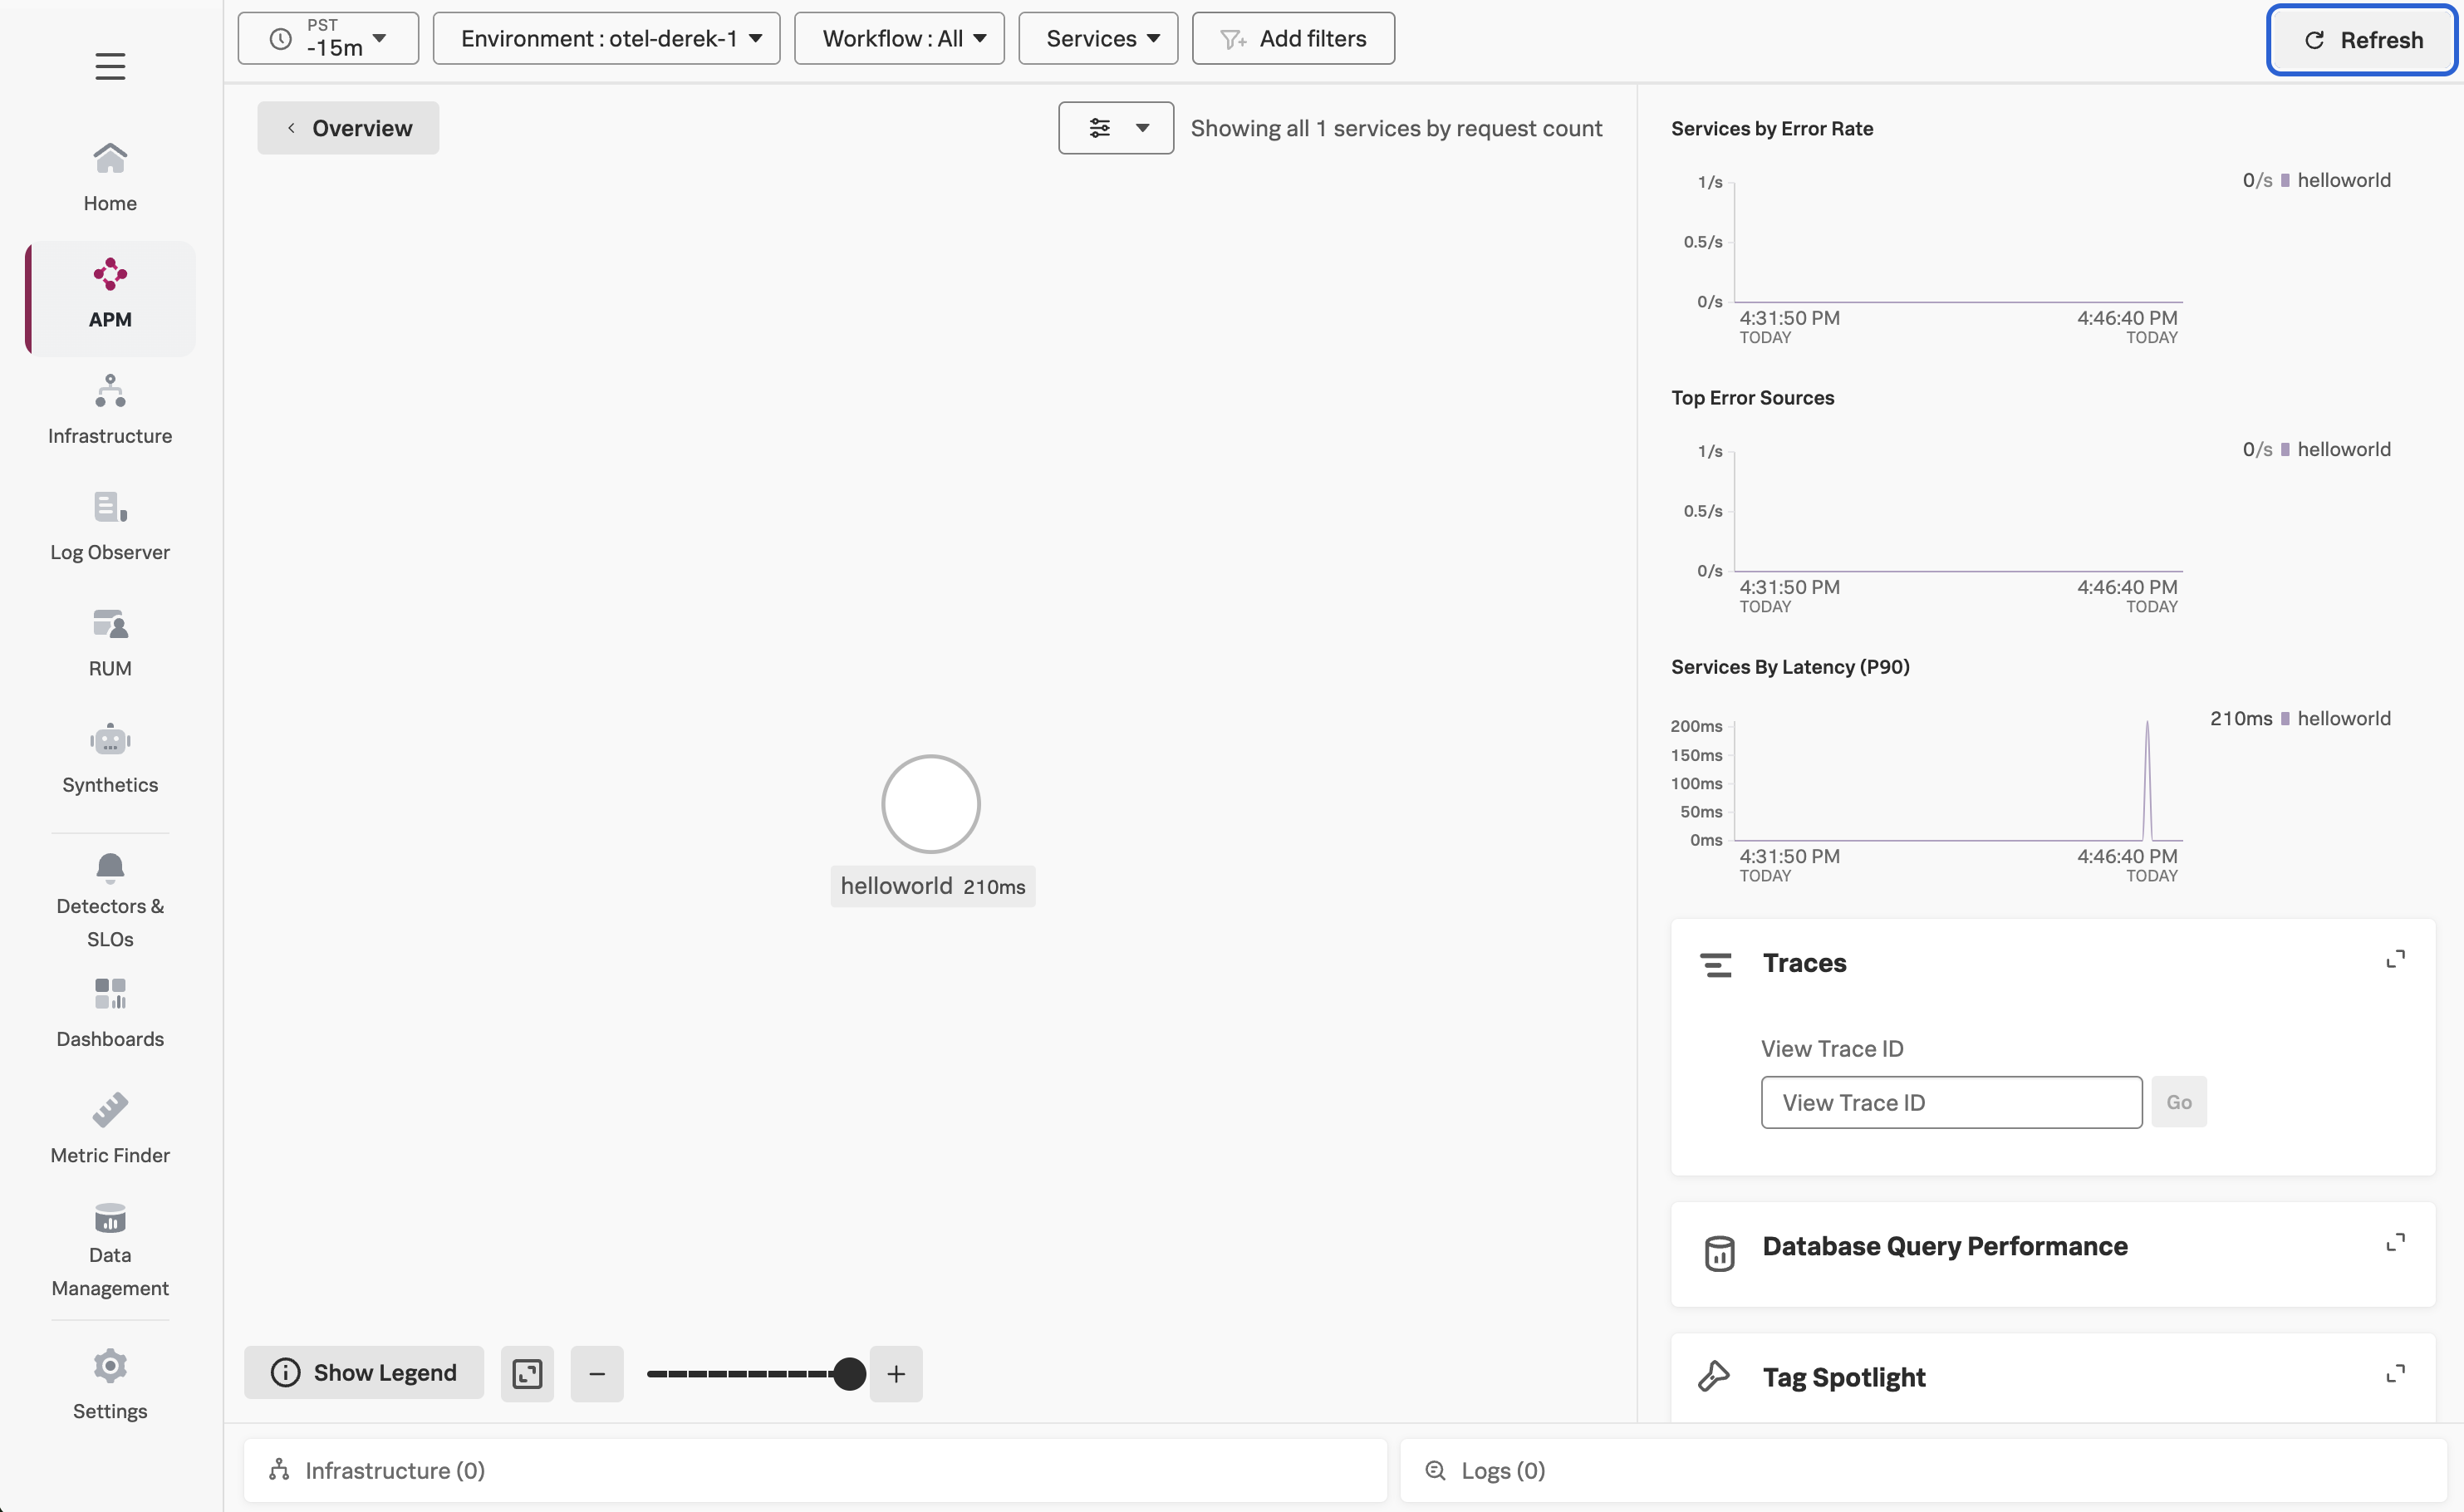Image resolution: width=2464 pixels, height=1512 pixels.
Task: Click the map zoom slider handle
Action: point(849,1374)
